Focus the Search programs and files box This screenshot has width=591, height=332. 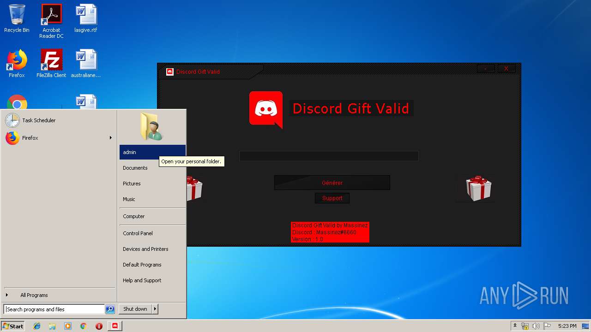click(x=54, y=309)
